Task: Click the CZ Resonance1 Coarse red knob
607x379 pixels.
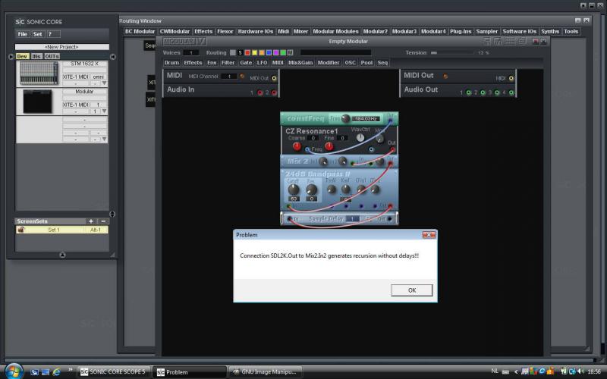Action: pos(297,146)
